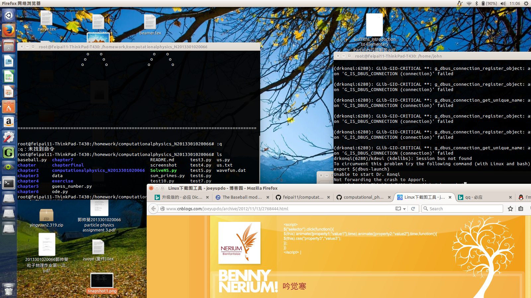Open System Settings wrench icon
The height and width of the screenshot is (298, 531).
click(9, 137)
